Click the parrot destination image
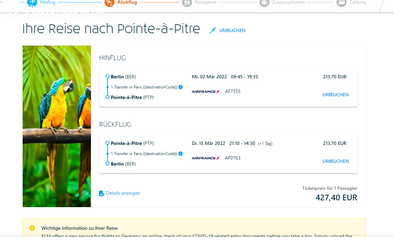This screenshot has height=249, width=394. pyautogui.click(x=57, y=126)
